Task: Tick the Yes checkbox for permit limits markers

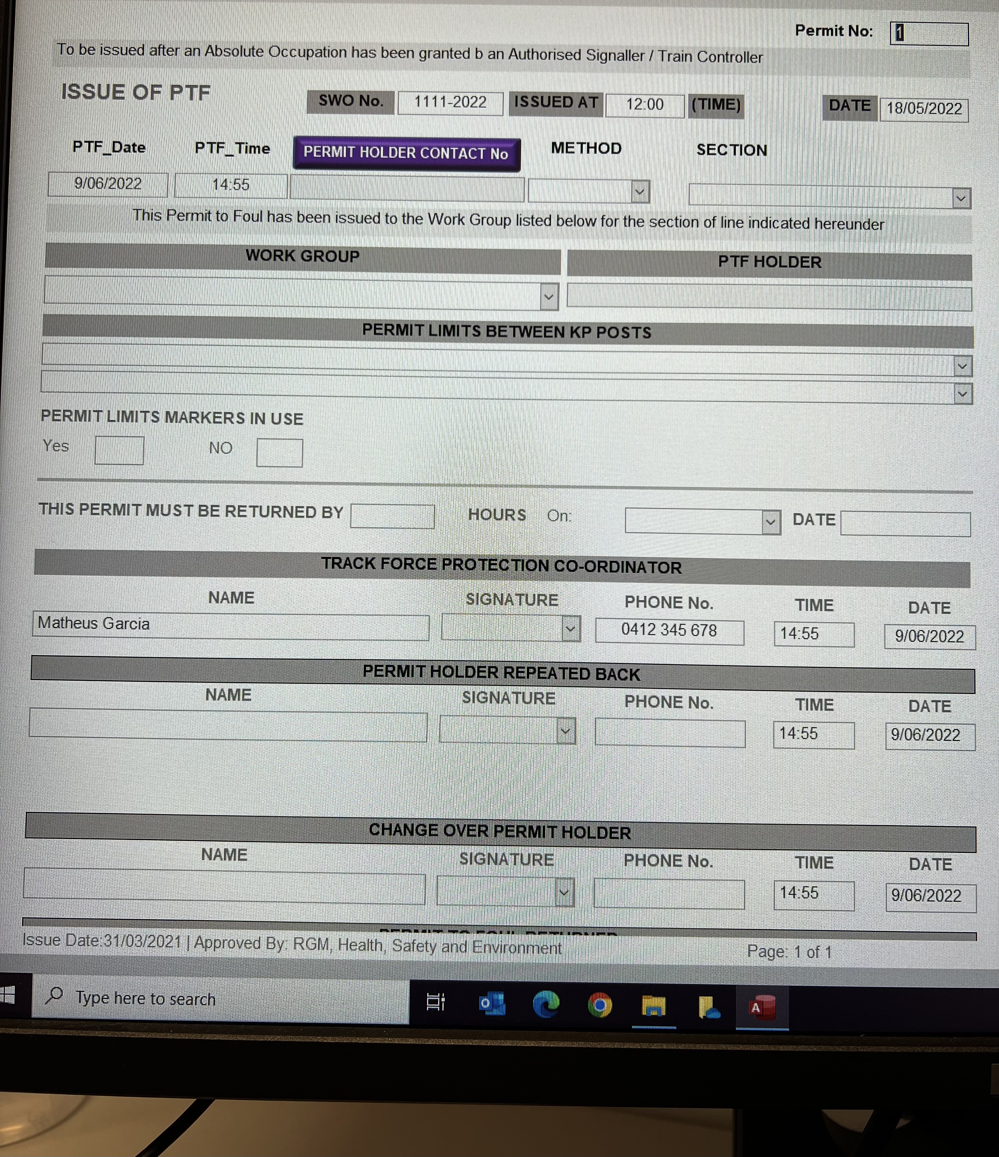Action: pyautogui.click(x=119, y=450)
